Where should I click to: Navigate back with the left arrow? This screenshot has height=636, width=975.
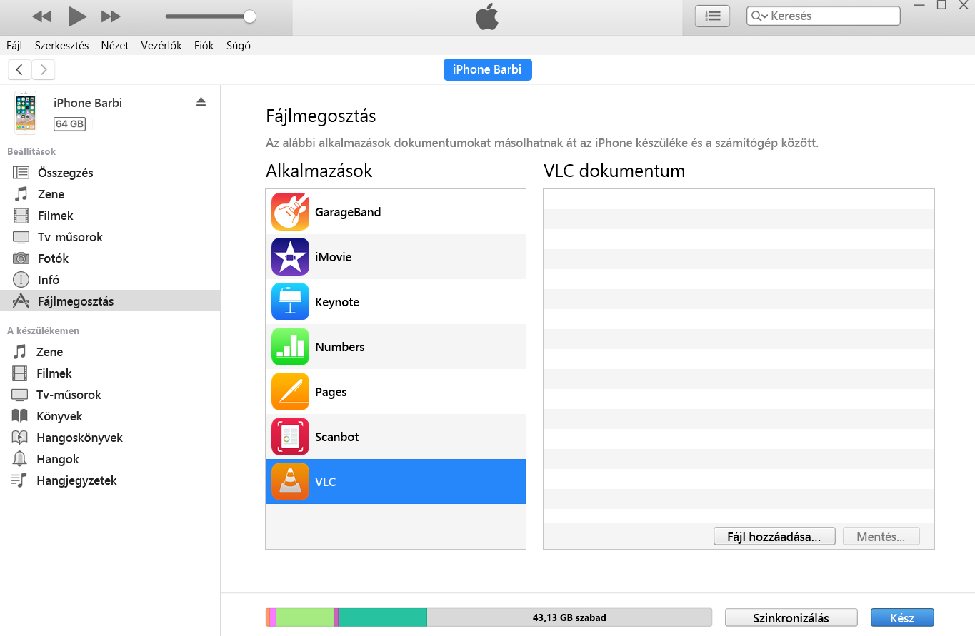(19, 69)
